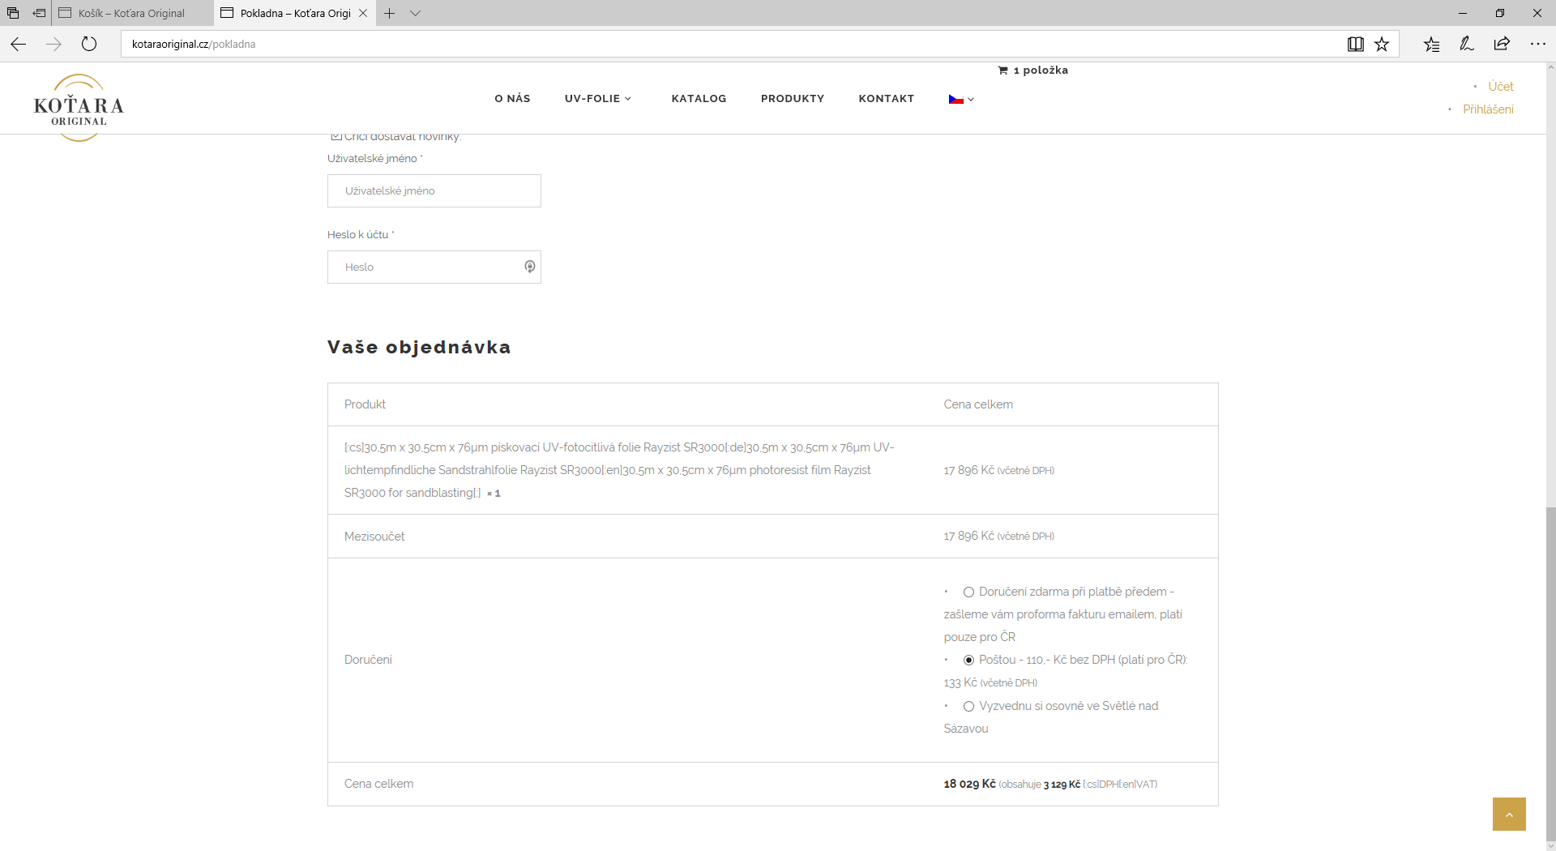Click the Koťara Original logo

[79, 107]
